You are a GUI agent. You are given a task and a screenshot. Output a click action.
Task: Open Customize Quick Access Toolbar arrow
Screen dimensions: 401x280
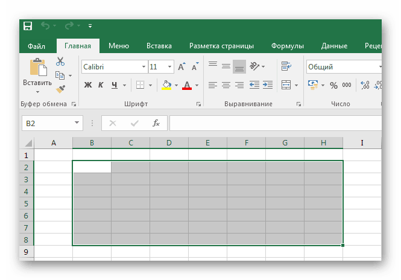tap(90, 26)
